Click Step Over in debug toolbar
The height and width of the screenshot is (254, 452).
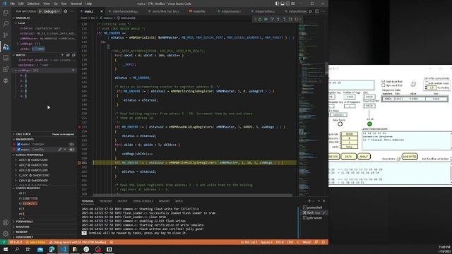[272, 19]
